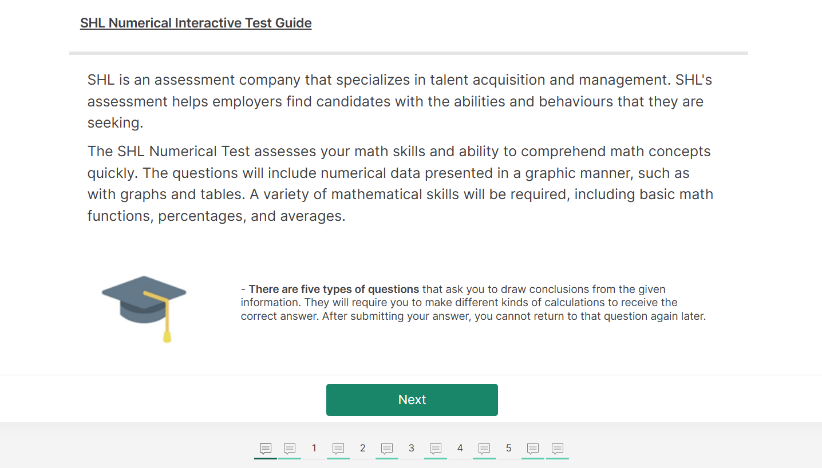Open the speech bubble between numbers 2 and 3
Screen dimensions: 822x468
coord(387,449)
